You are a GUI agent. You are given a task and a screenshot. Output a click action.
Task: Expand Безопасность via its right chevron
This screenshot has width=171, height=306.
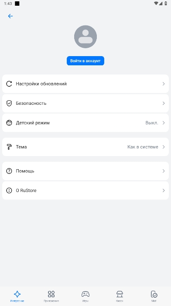(164, 103)
